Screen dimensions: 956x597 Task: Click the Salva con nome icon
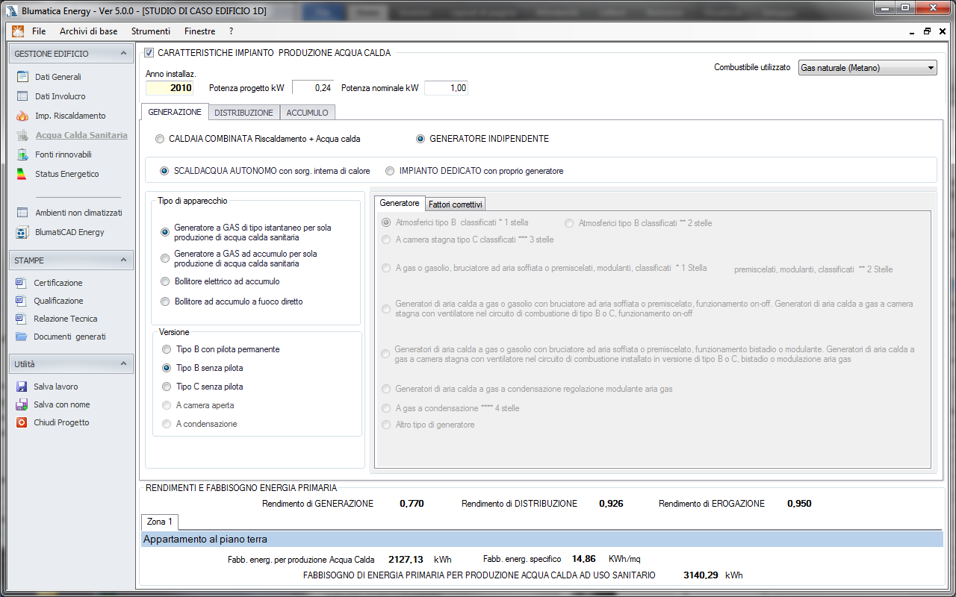[21, 404]
